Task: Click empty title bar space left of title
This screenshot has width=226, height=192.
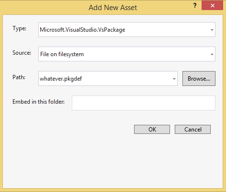Action: click(45, 7)
